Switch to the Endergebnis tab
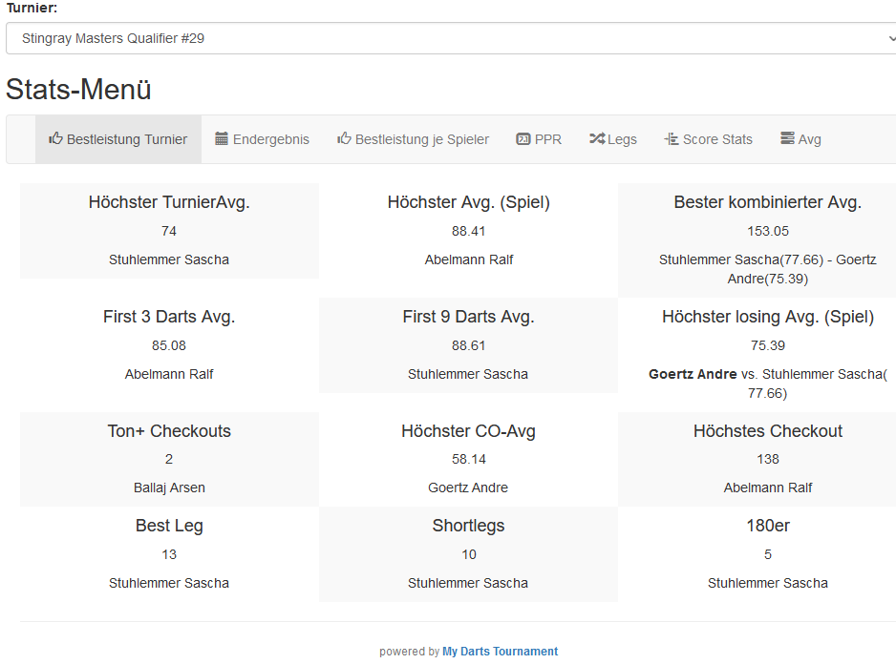 point(271,139)
